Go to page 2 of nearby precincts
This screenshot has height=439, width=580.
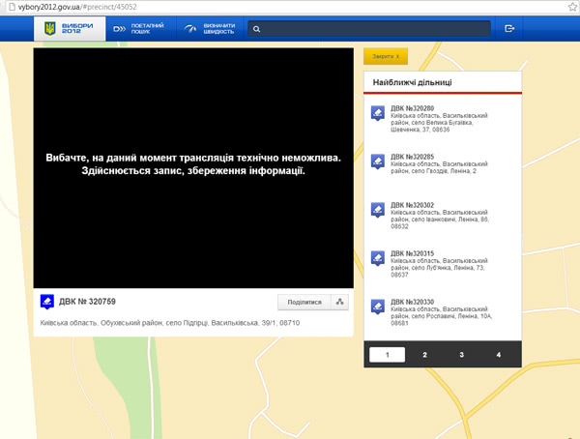coord(424,355)
